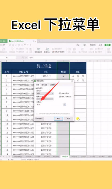Expand the quick access toolbar customize arrow

[31, 45]
